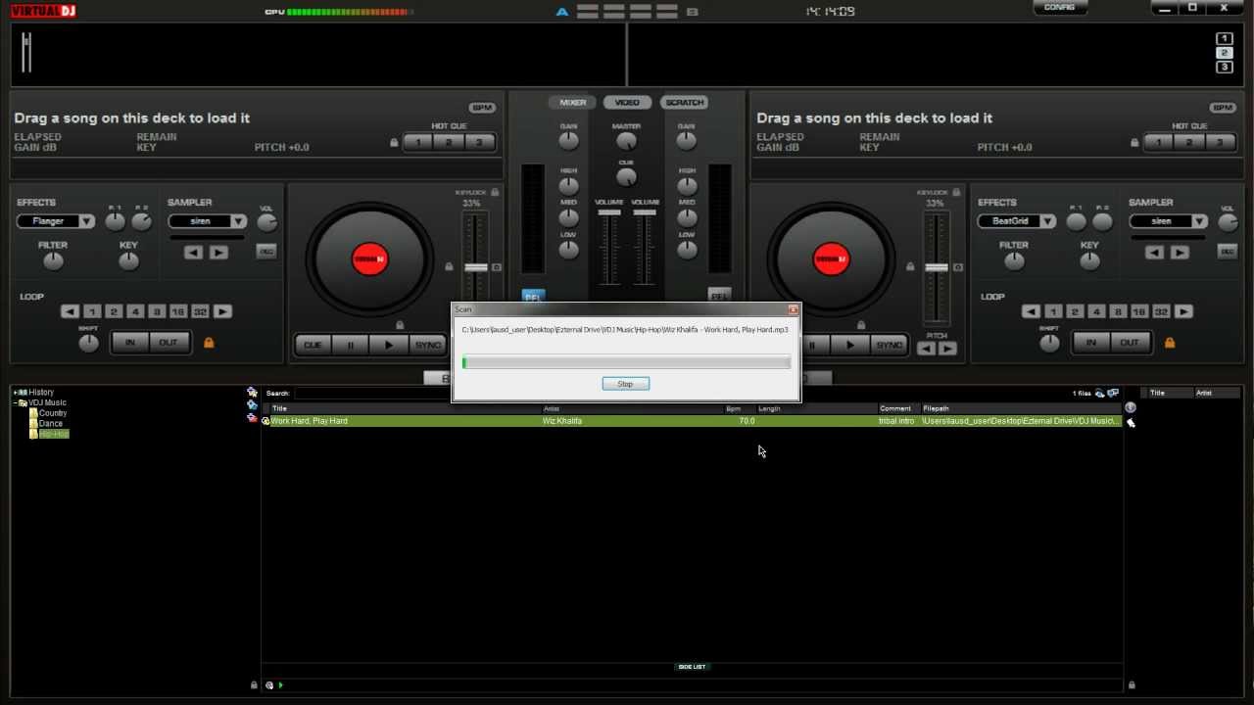Viewport: 1254px width, 705px height.
Task: Collapse the VDJ Music tree node
Action: (15, 402)
